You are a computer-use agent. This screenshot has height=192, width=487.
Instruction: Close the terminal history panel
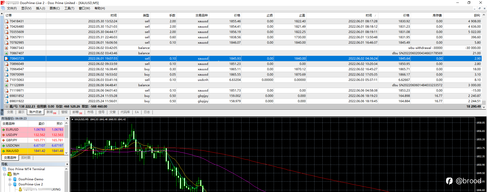[2, 13]
